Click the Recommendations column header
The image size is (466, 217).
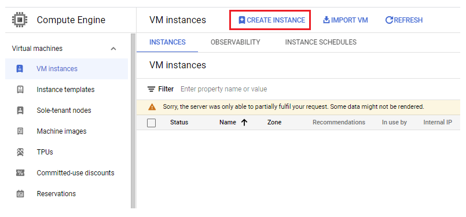[x=339, y=122]
